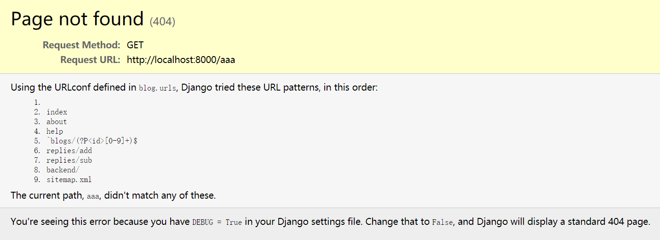Click the "False" code value
Image resolution: width=660 pixels, height=240 pixels.
coord(443,223)
